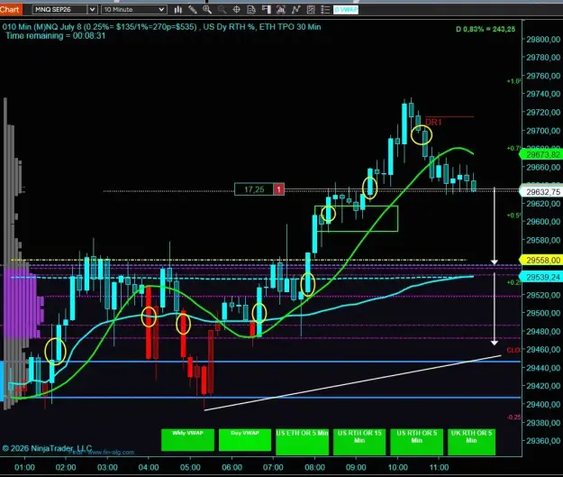
Task: Click the 29539,24 cyan price marker
Action: pyautogui.click(x=541, y=277)
